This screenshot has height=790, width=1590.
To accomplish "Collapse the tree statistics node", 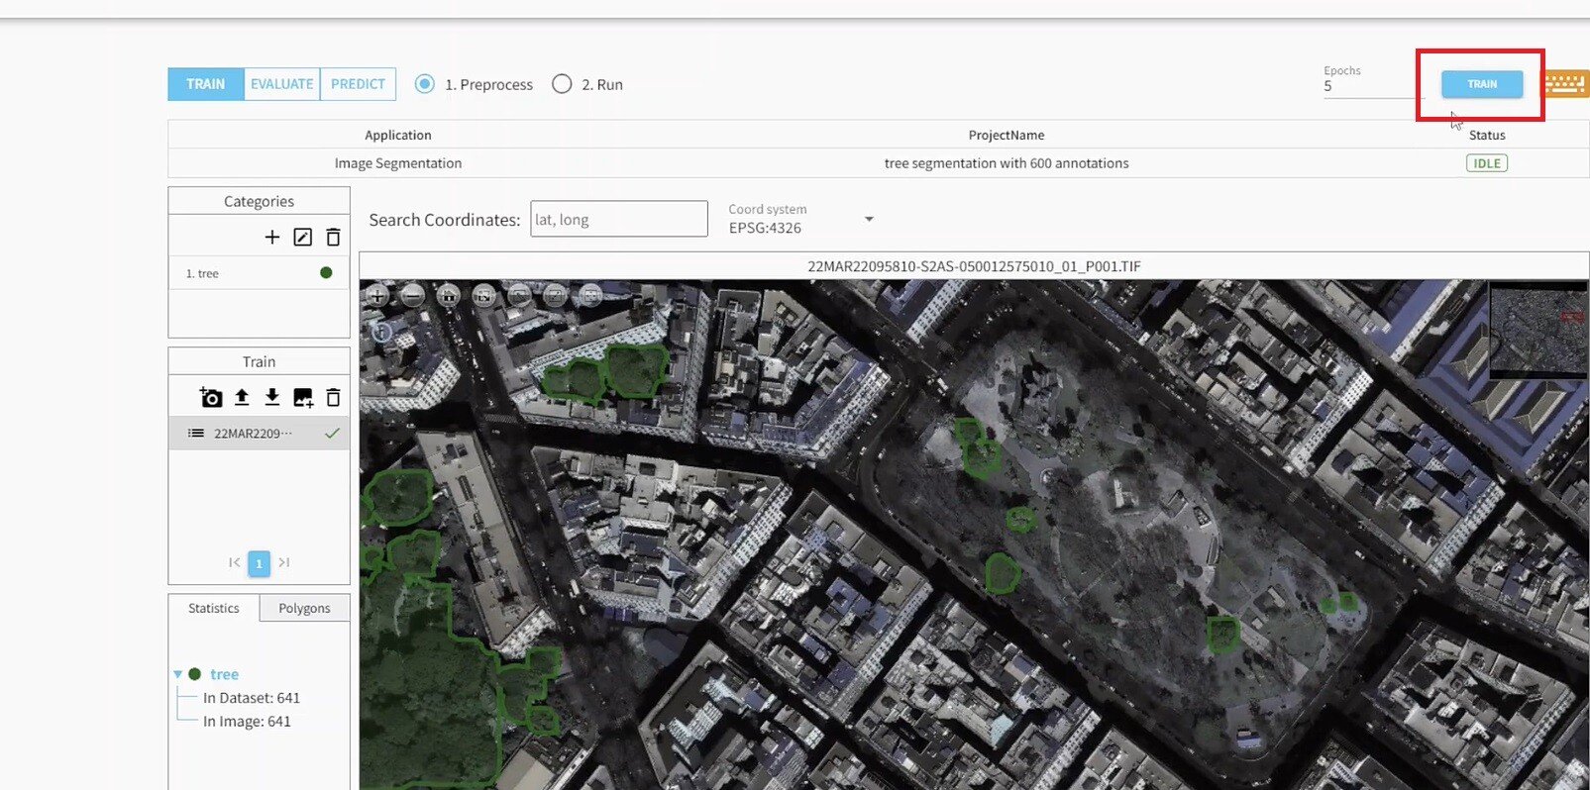I will (178, 674).
